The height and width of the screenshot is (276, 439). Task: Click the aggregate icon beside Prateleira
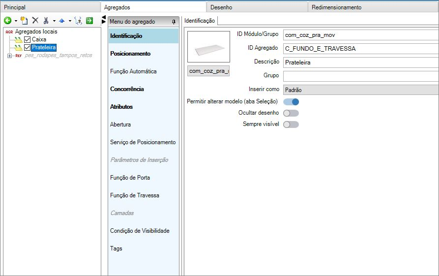(x=19, y=47)
